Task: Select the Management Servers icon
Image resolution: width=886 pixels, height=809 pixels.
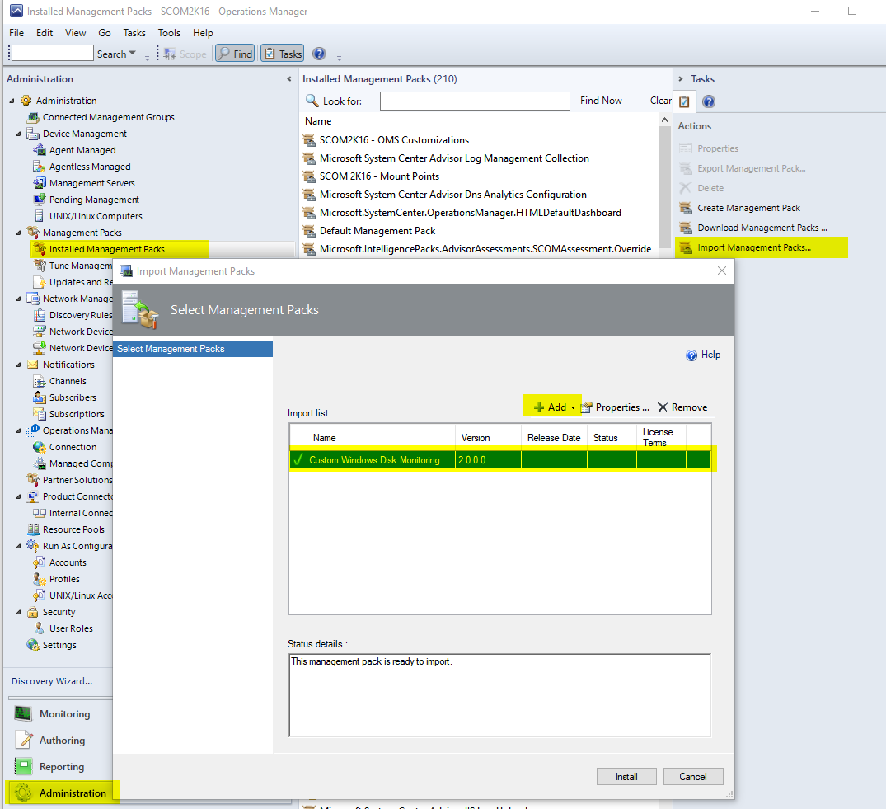Action: pyautogui.click(x=40, y=182)
